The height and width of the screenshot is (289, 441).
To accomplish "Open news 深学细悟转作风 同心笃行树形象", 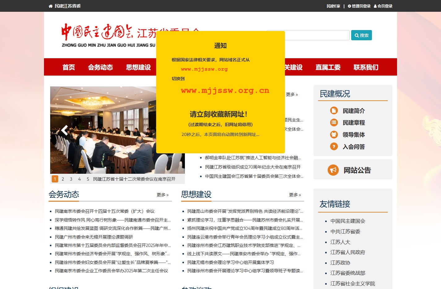I will point(113,220).
